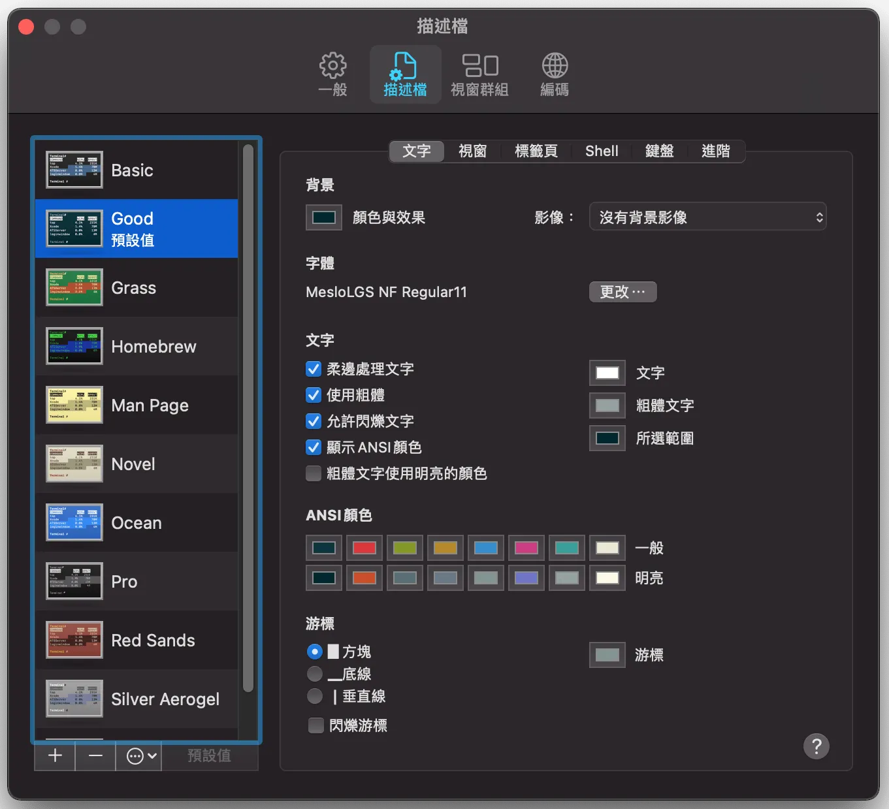Open help via the question mark icon
Screen dimensions: 889x809
click(x=816, y=746)
